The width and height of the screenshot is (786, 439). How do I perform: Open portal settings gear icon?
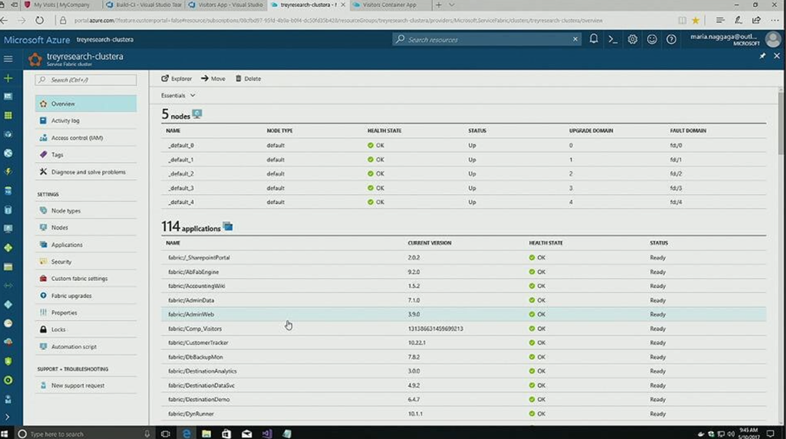632,39
